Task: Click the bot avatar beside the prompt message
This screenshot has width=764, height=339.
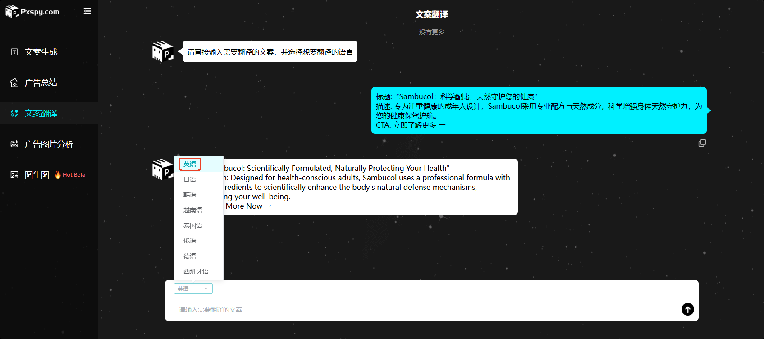Action: click(x=163, y=51)
